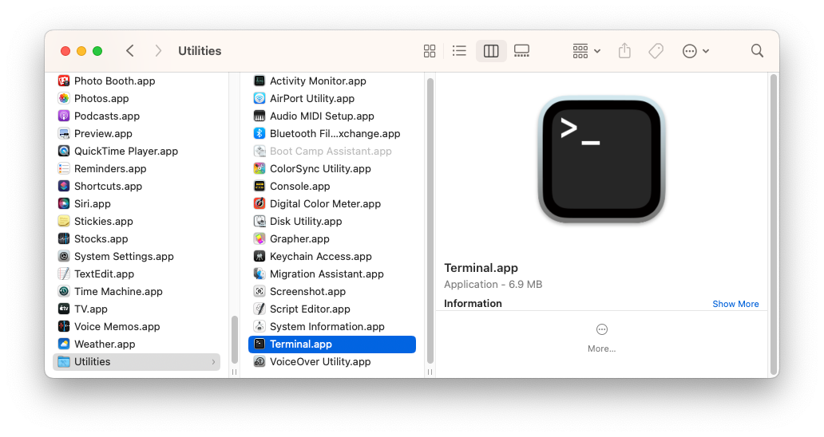Click the Activity Monitor icon
This screenshot has width=824, height=437.
[259, 81]
